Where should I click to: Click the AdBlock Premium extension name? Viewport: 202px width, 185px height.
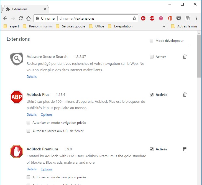coord(42,149)
